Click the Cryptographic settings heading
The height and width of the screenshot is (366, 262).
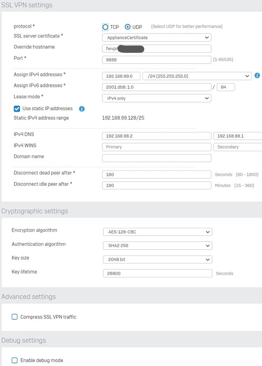coord(34,211)
